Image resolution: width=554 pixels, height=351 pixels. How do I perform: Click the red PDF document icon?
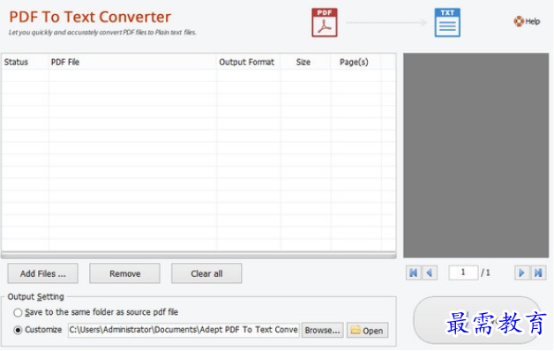(325, 23)
